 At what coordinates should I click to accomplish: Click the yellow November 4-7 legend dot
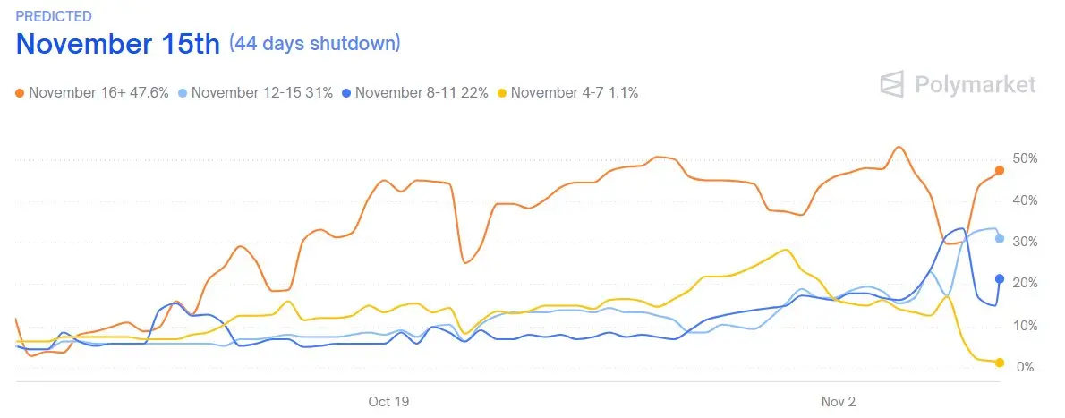(x=502, y=92)
